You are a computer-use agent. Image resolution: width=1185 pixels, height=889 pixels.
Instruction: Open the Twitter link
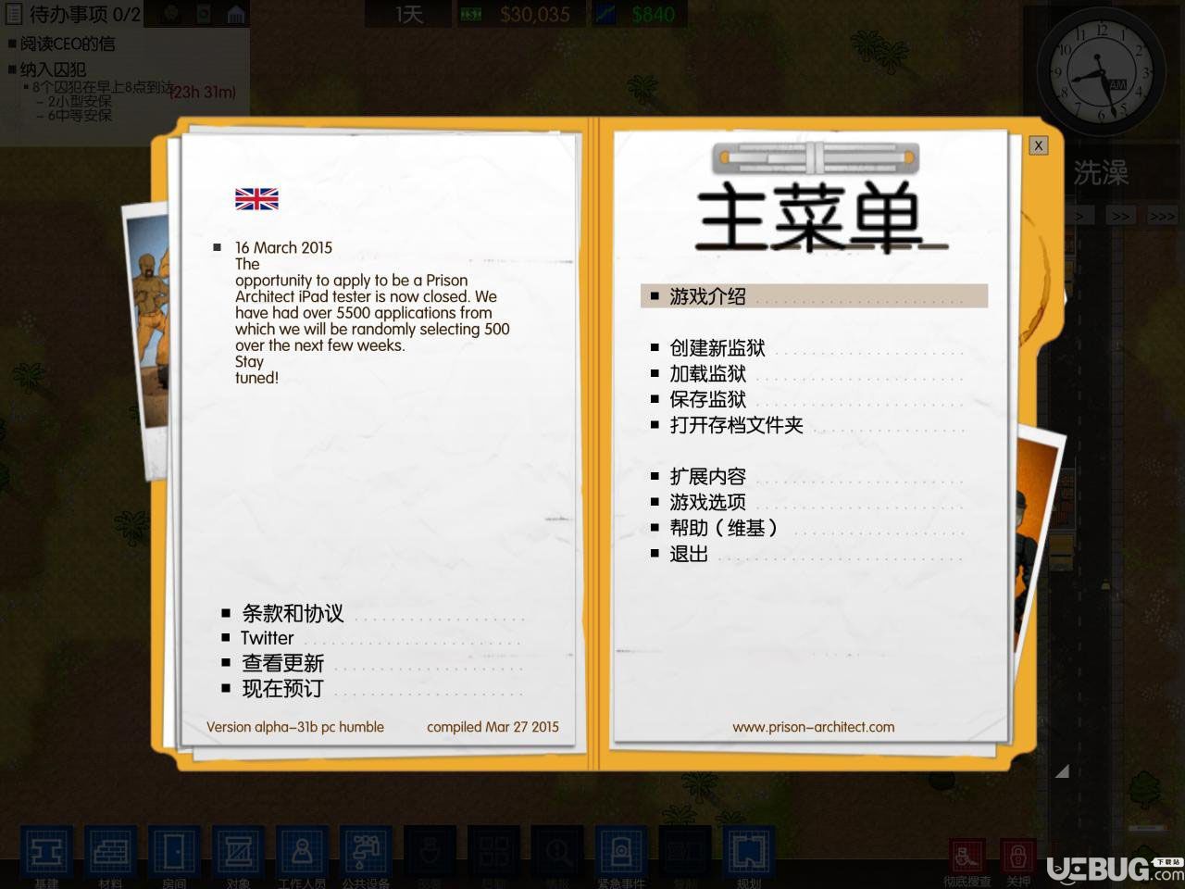267,638
